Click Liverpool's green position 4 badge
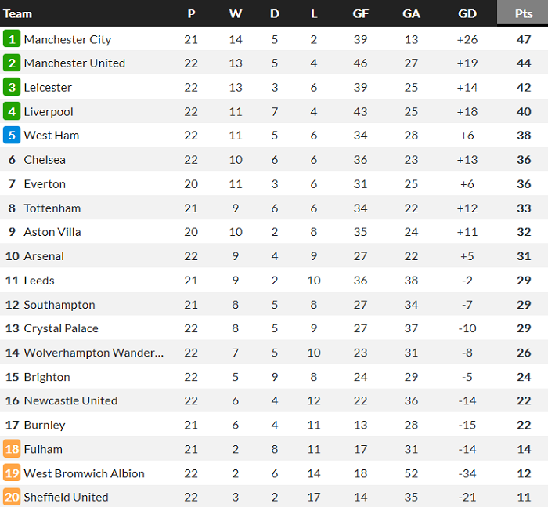Viewport: 548px width, 507px height. pos(12,112)
